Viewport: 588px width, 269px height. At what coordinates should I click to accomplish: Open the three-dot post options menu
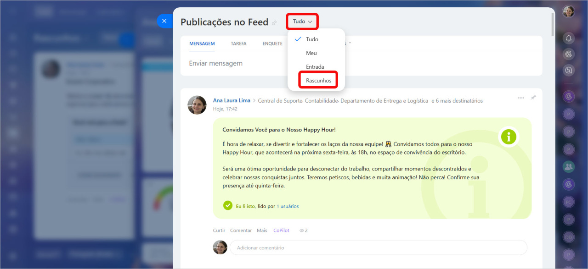point(520,98)
